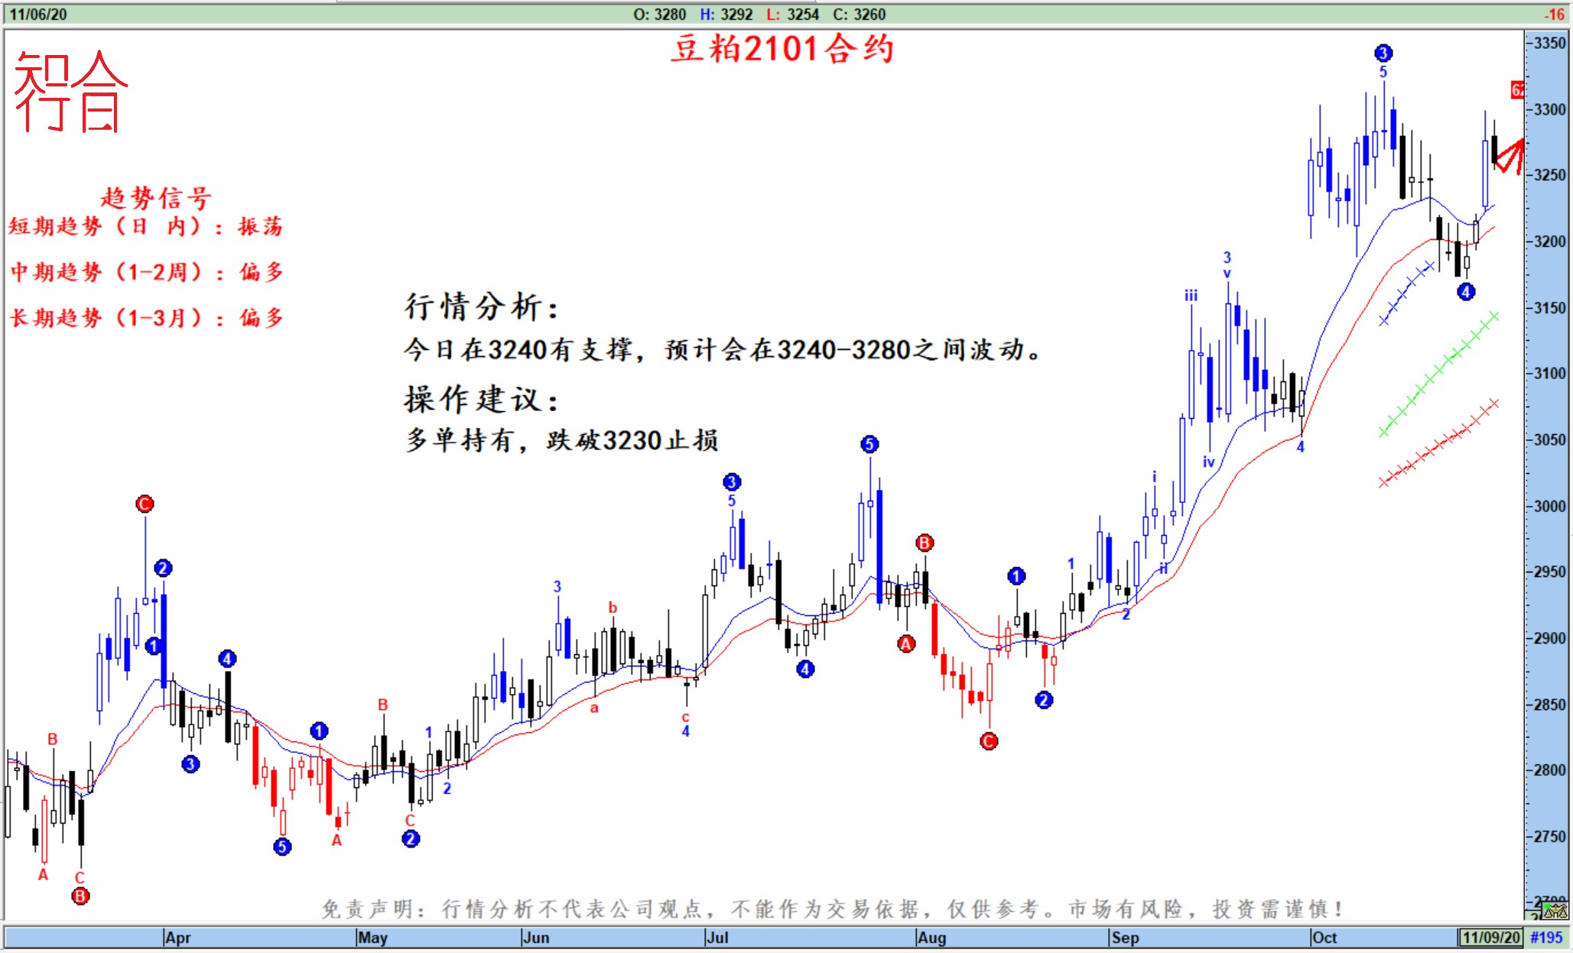Screen dimensions: 1573x953
Task: Click red circled B marker at bottom left
Action: coord(80,896)
